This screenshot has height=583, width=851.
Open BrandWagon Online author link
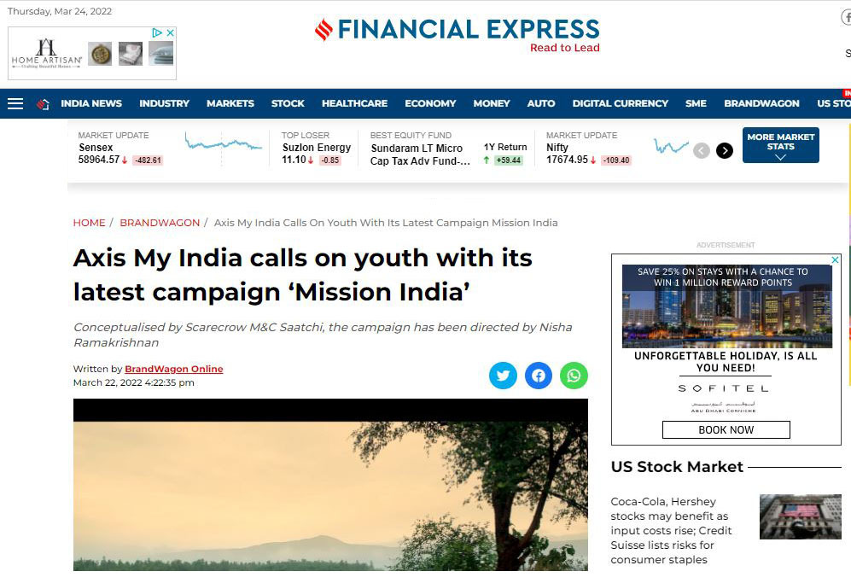tap(173, 369)
